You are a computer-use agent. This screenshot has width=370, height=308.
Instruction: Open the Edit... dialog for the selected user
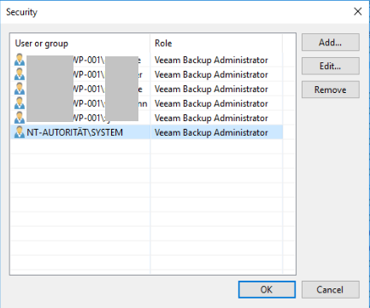(x=331, y=66)
